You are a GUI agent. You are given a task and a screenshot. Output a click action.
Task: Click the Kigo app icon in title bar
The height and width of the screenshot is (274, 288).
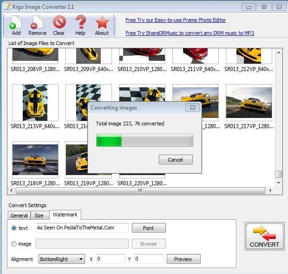click(7, 7)
